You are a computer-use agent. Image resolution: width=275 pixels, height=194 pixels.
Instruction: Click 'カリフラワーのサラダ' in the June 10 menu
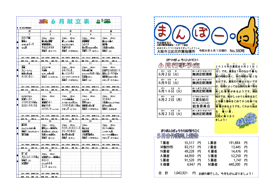click(x=71, y=77)
